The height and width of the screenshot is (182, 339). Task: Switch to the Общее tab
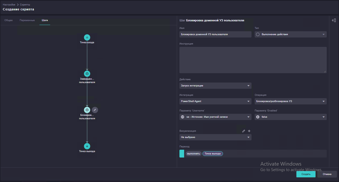click(x=8, y=20)
